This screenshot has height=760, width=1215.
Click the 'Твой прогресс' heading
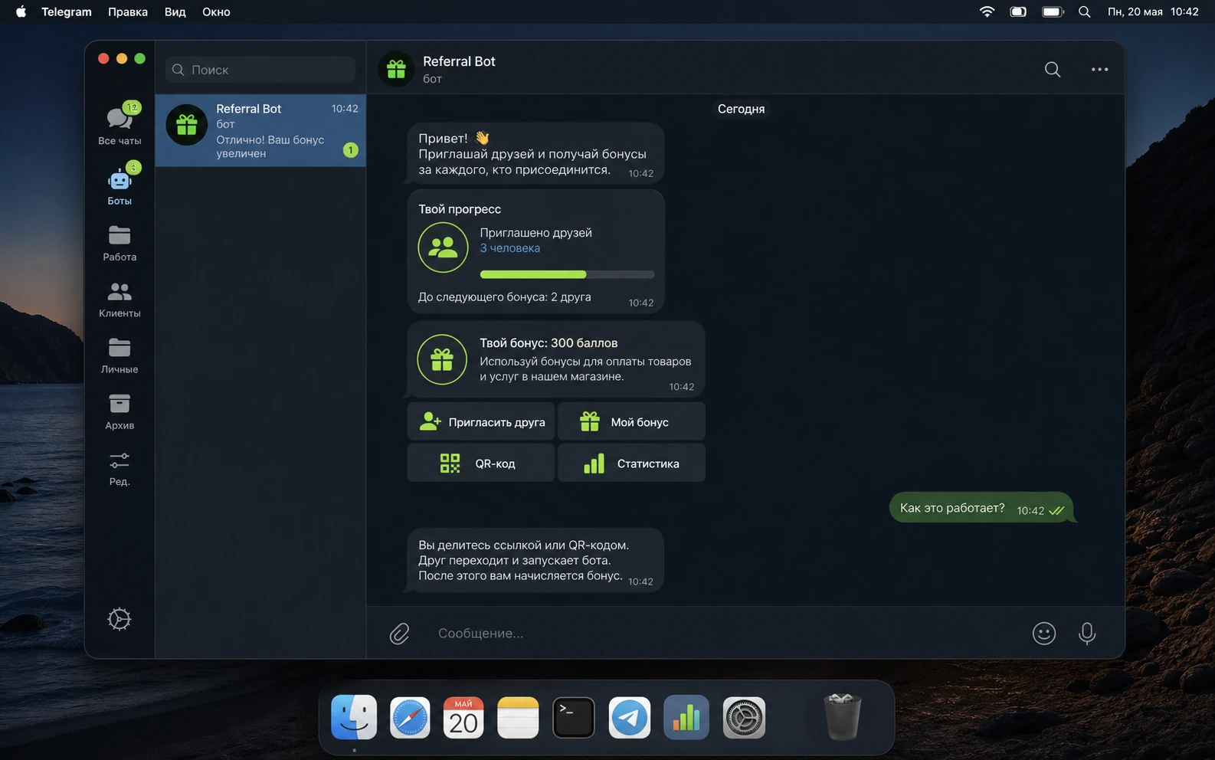(460, 209)
